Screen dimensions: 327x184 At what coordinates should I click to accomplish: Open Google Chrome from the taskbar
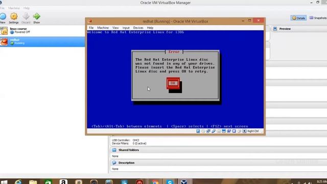155,182
